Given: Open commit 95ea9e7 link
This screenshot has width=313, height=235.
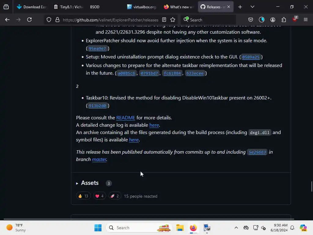Looking at the screenshot, I should pos(97,48).
